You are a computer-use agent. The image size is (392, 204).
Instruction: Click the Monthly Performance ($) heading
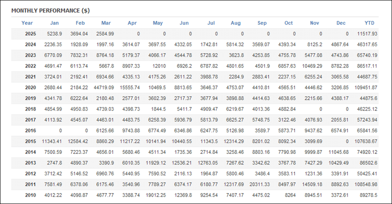pos(51,11)
